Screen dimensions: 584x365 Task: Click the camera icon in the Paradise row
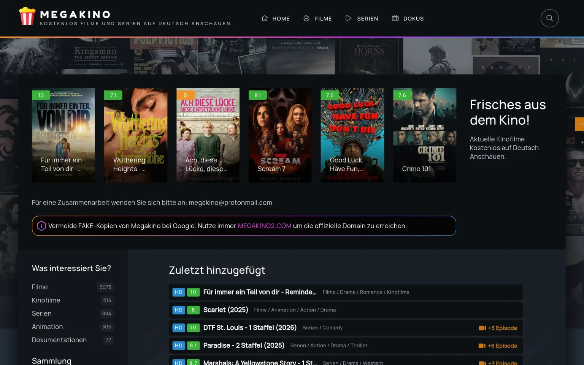click(482, 346)
